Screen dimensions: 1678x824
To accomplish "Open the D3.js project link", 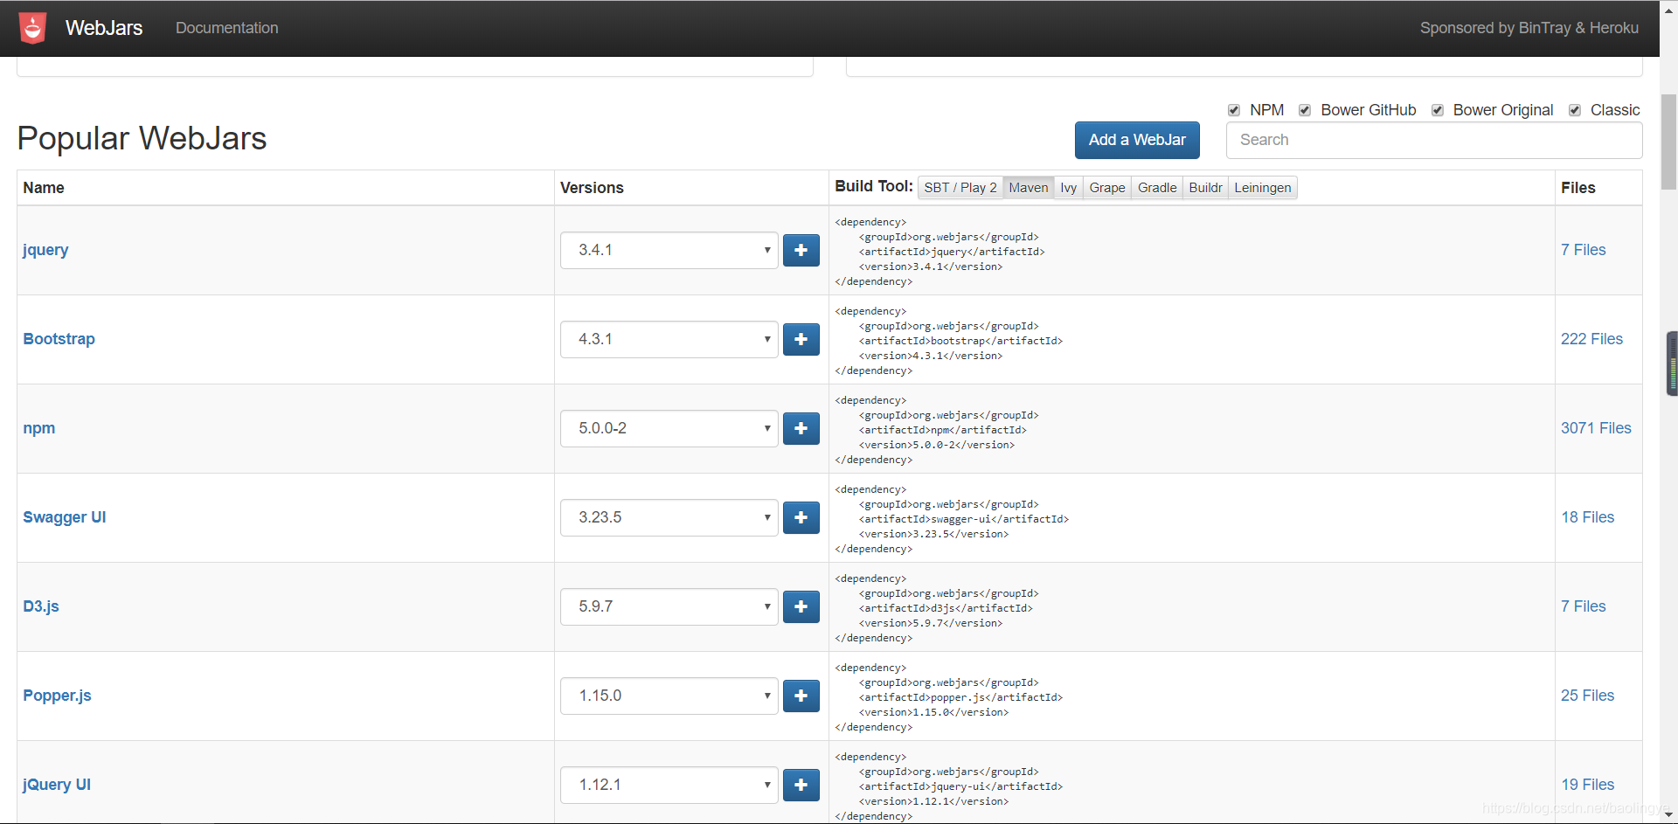I will click(x=41, y=606).
